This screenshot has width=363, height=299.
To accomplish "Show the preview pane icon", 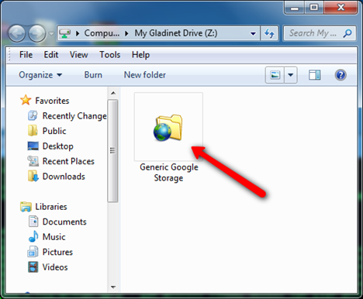I will tap(315, 75).
